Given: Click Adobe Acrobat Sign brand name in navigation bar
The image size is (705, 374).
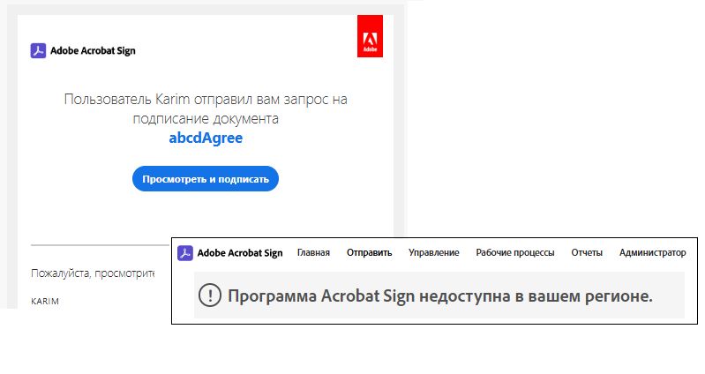Looking at the screenshot, I should tap(240, 253).
